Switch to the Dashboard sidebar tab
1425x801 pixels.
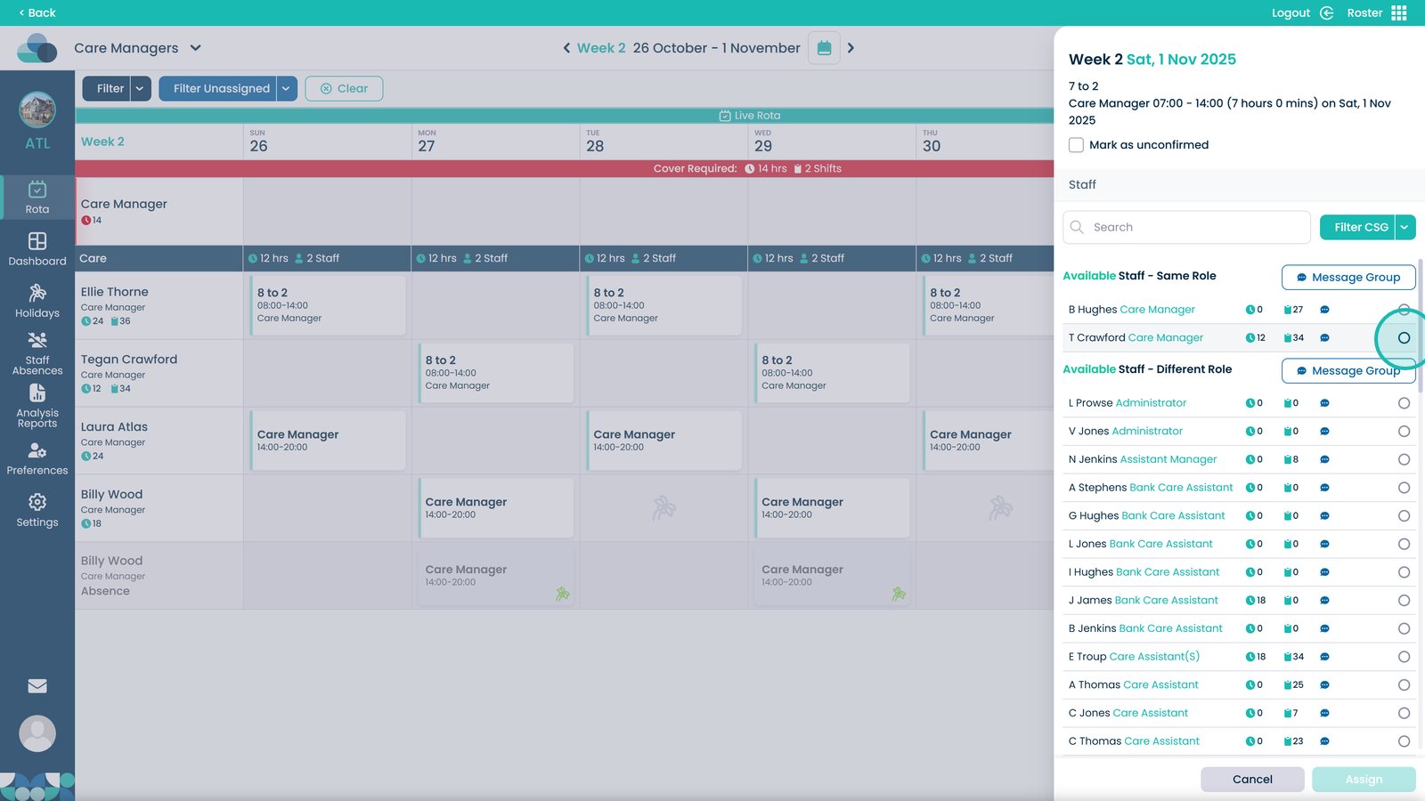pos(37,249)
